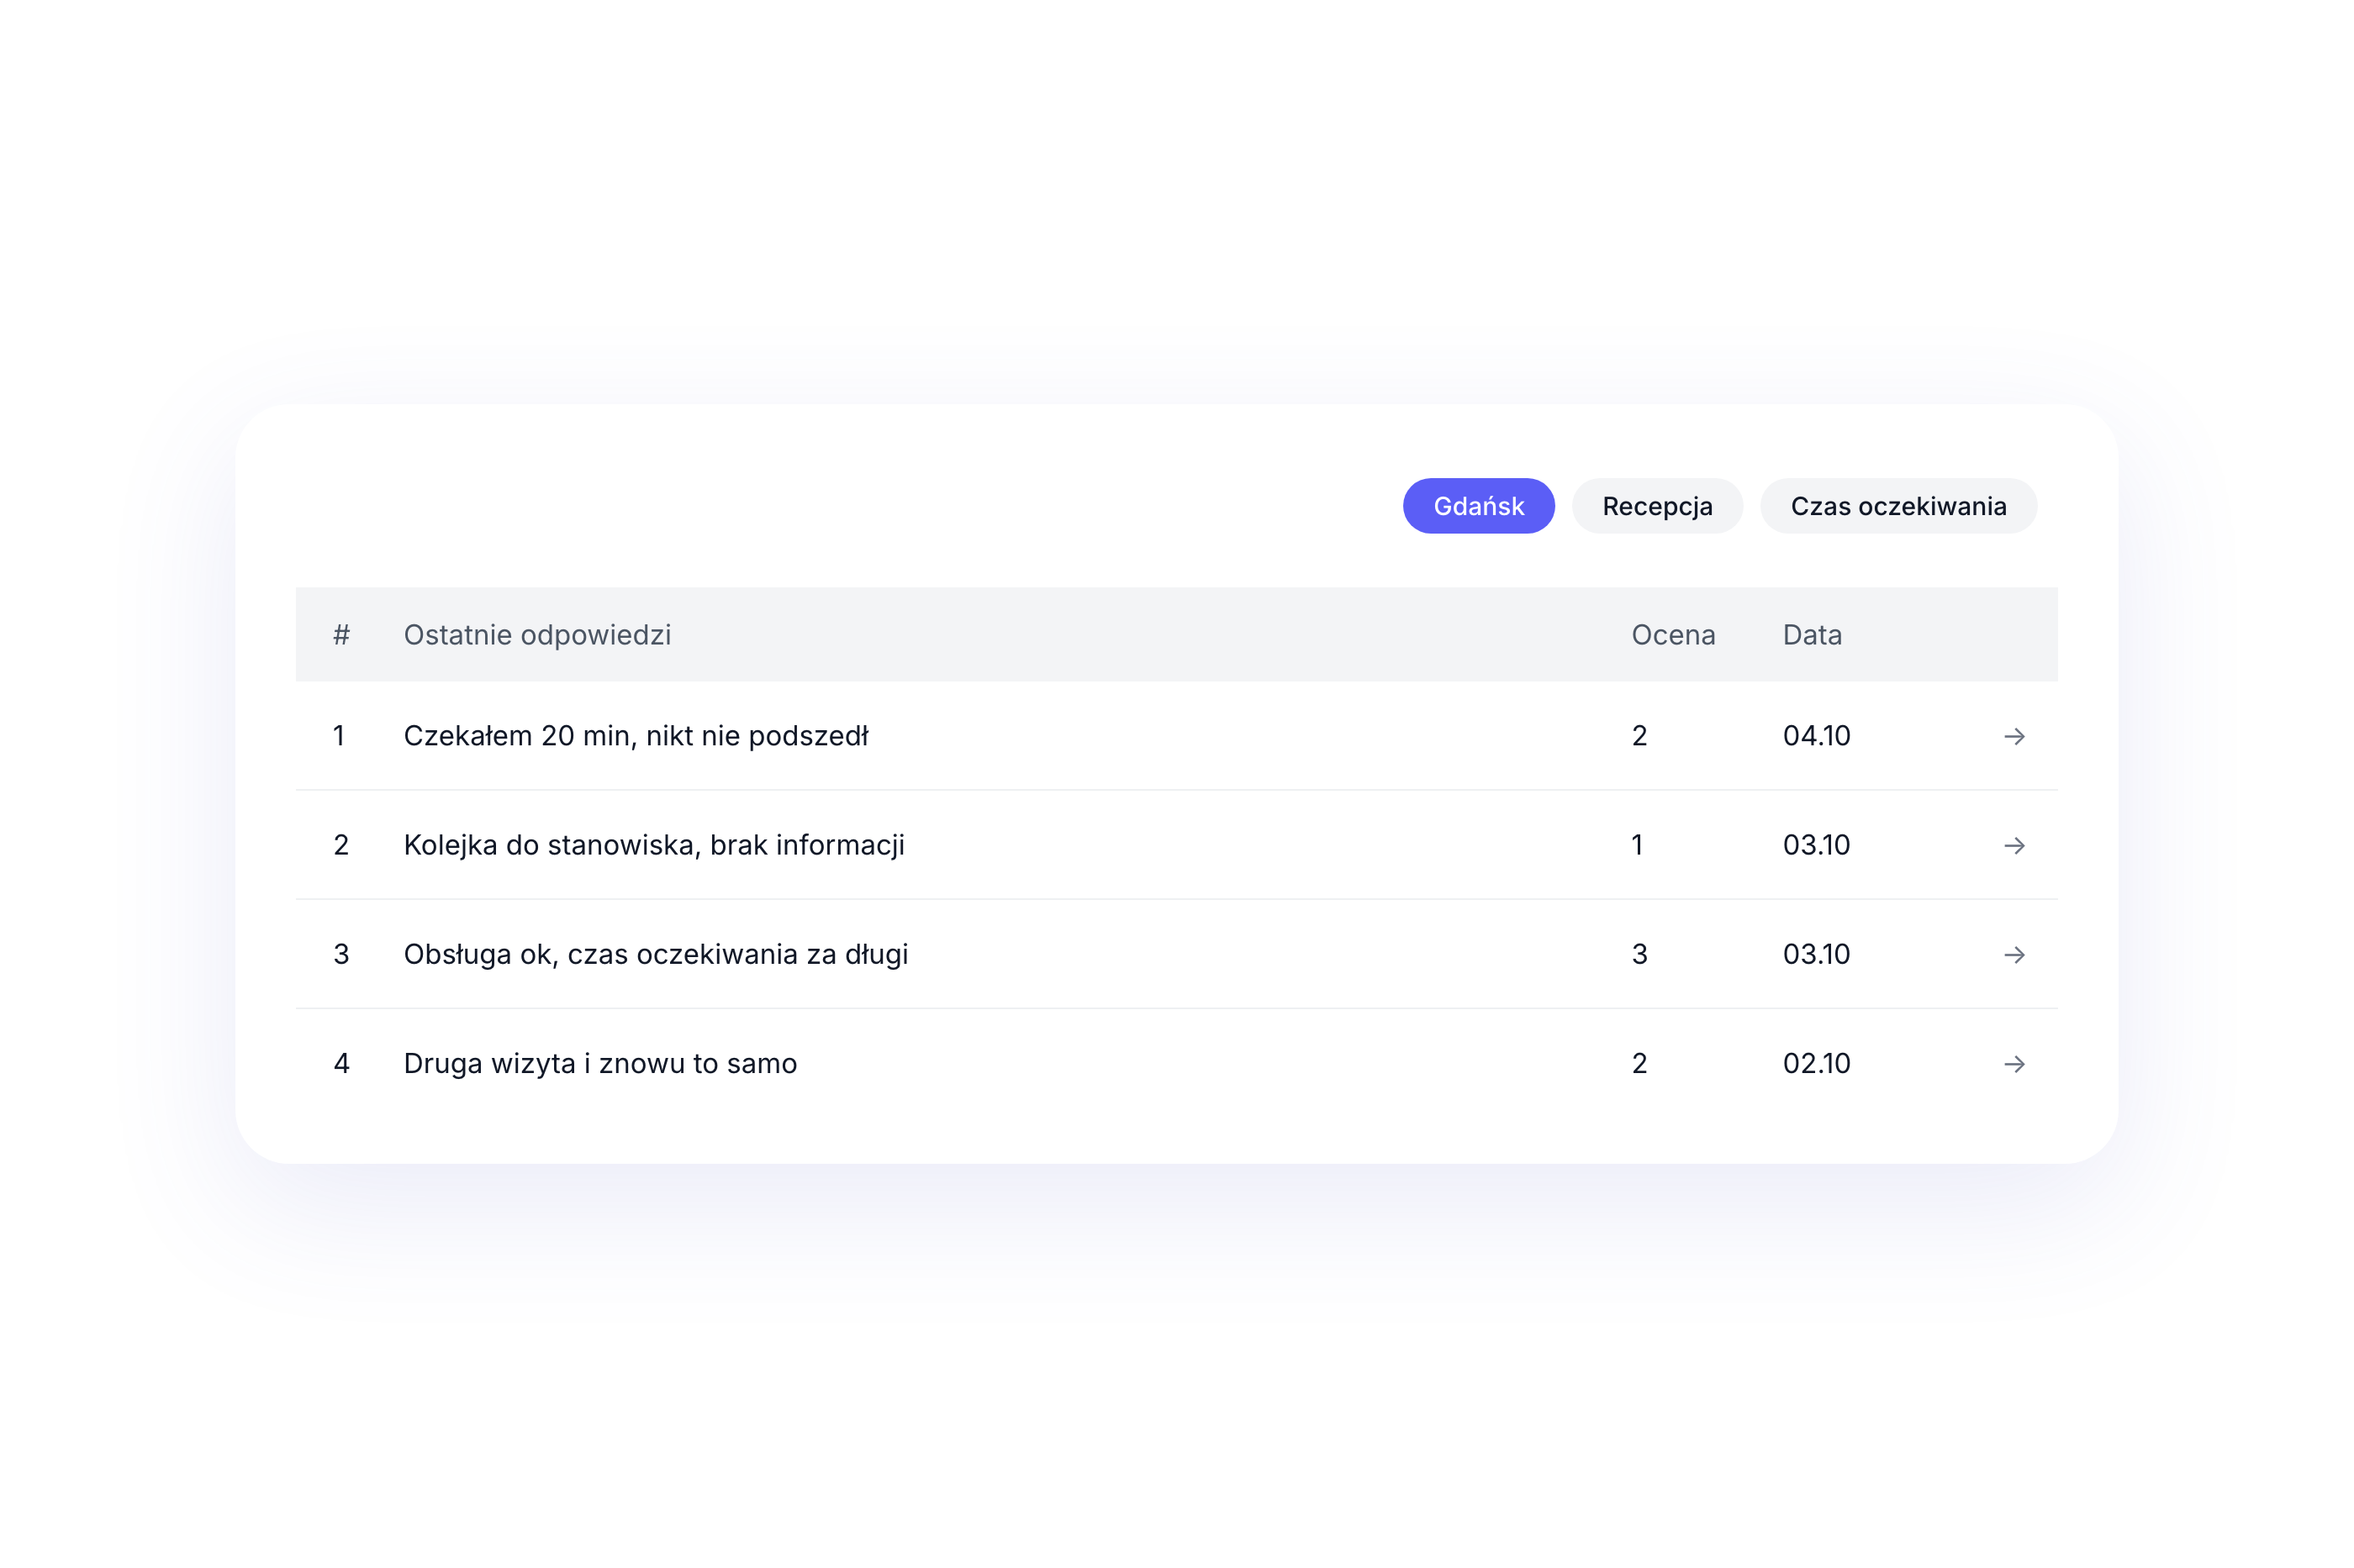Toggle the Gdańsk filter chip

tap(1478, 506)
